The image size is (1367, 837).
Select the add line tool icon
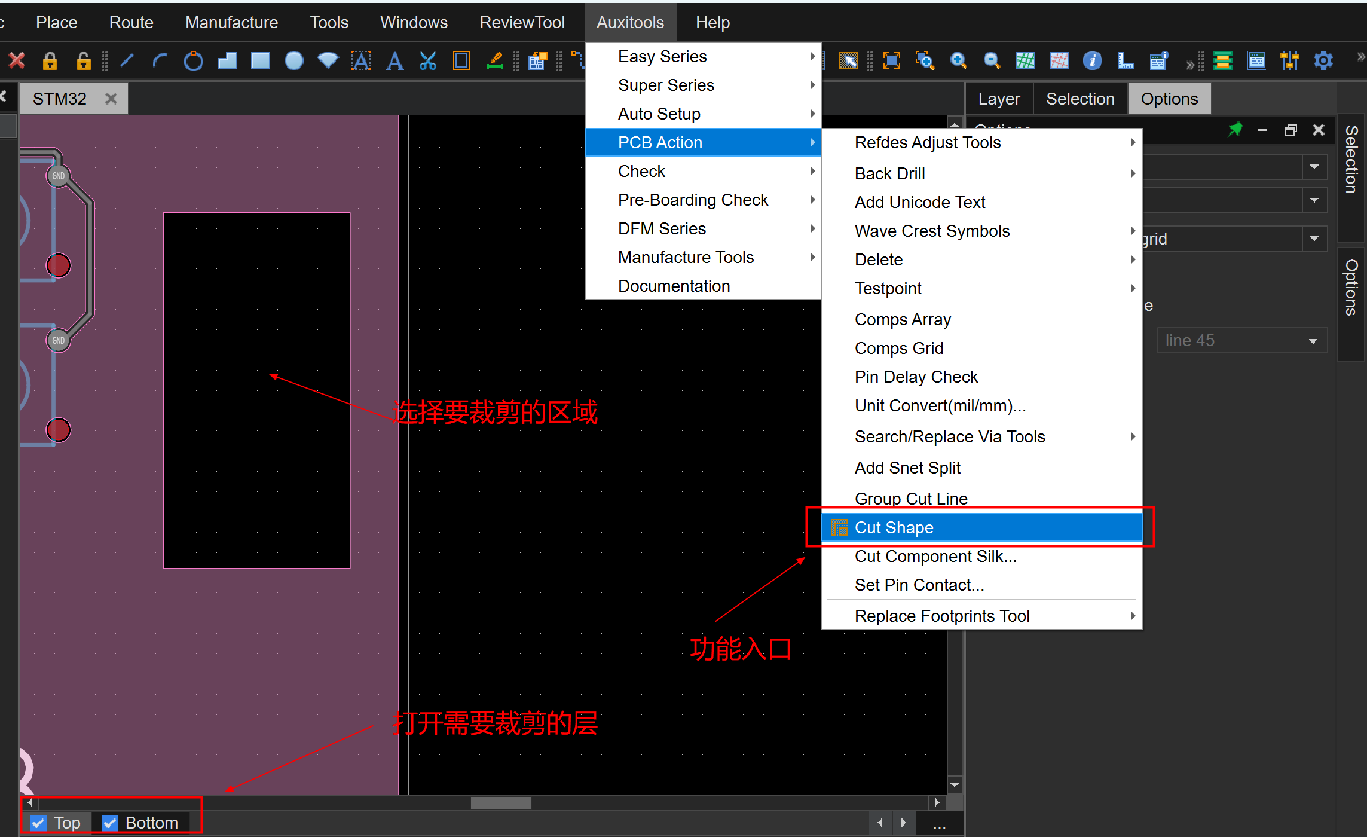pos(127,61)
